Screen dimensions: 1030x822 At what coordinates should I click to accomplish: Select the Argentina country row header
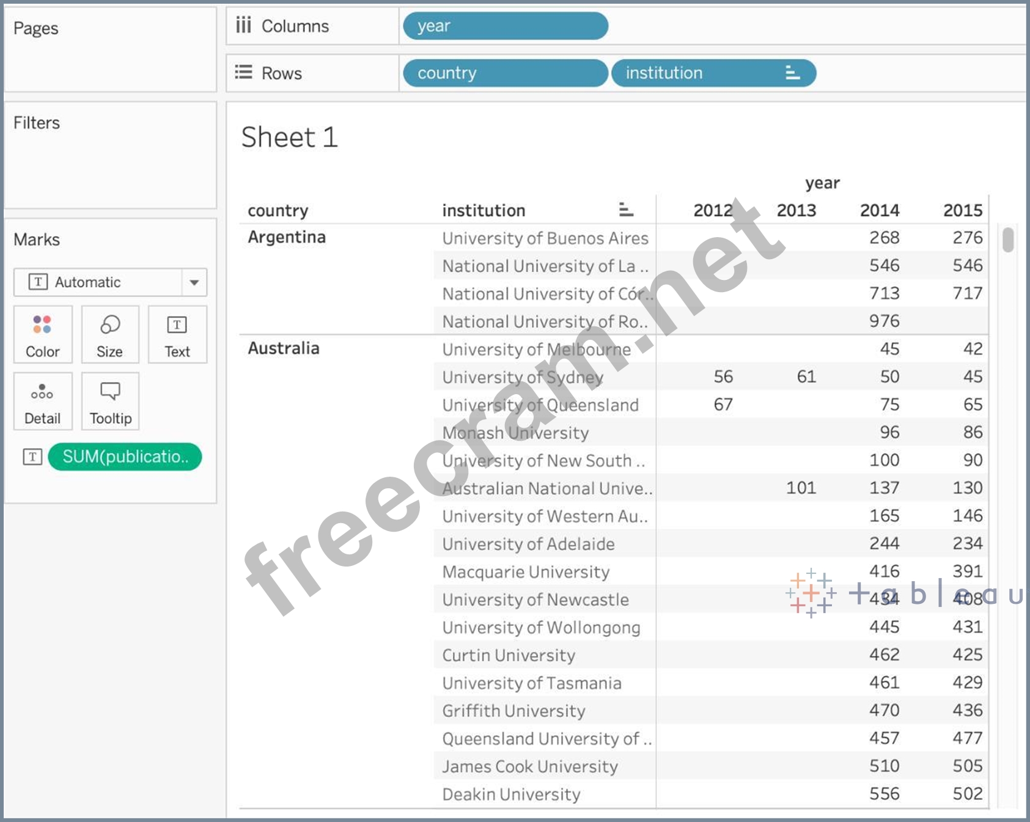coord(287,237)
